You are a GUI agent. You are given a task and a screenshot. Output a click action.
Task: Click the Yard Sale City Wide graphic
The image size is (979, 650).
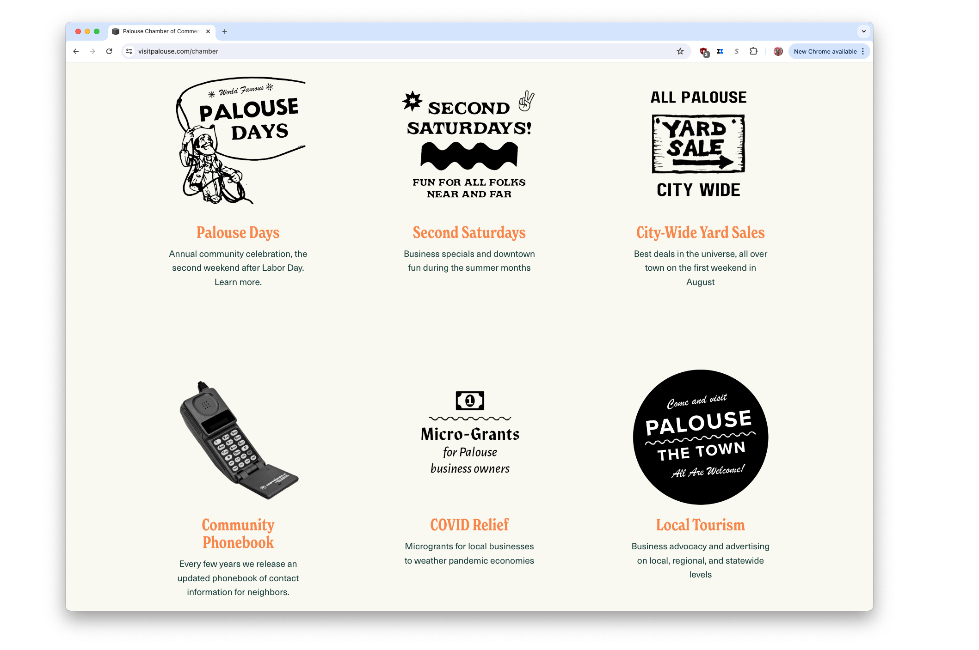pos(698,144)
